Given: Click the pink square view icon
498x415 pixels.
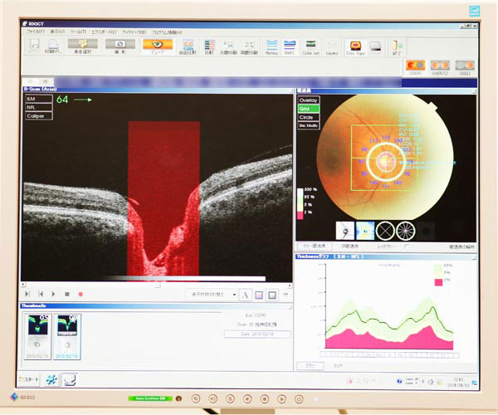Looking at the screenshot, I should (259, 295).
